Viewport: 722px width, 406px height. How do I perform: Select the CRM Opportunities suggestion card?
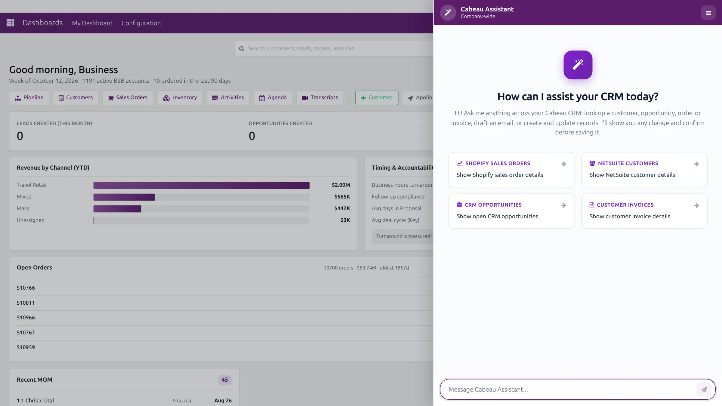pos(511,211)
